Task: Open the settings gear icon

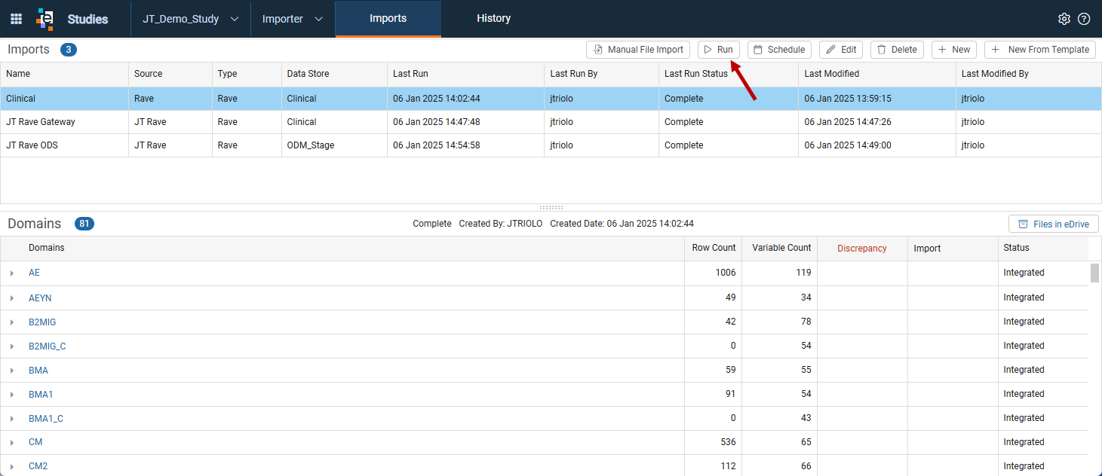Action: pyautogui.click(x=1064, y=19)
